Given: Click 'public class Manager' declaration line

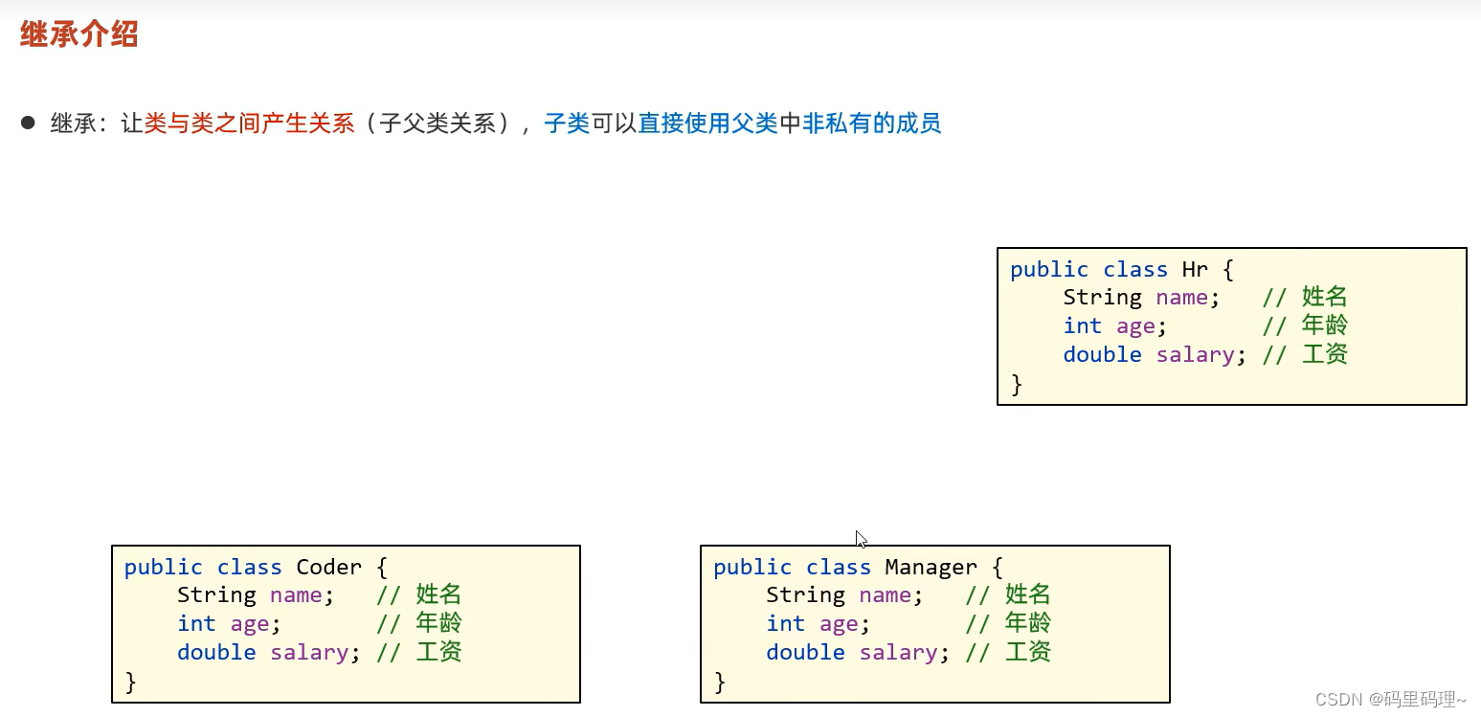Looking at the screenshot, I should tap(857, 567).
